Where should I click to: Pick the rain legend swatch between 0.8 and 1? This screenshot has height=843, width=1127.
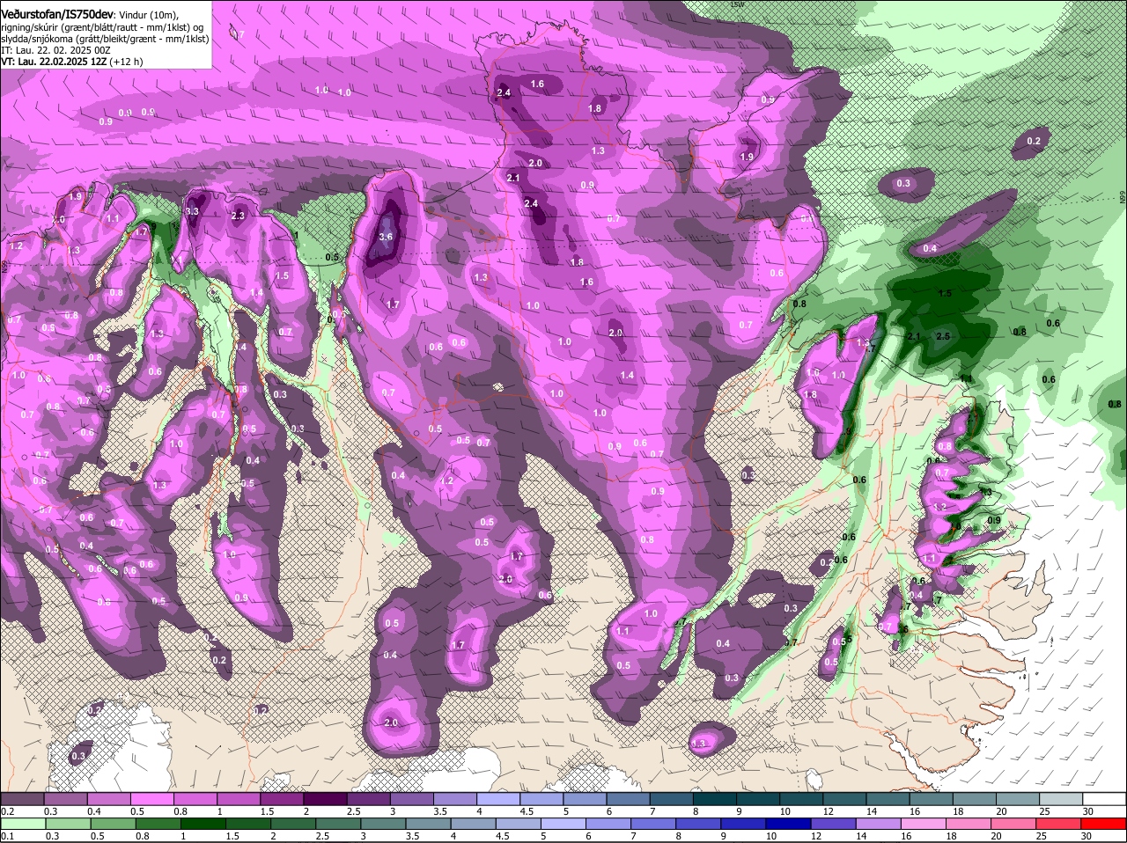point(159,824)
